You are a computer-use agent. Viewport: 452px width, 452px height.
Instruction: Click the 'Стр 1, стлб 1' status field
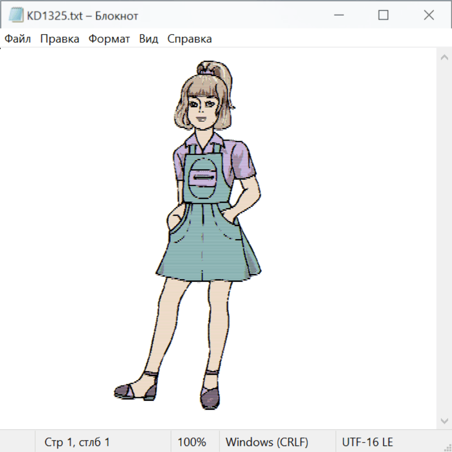coord(77,442)
